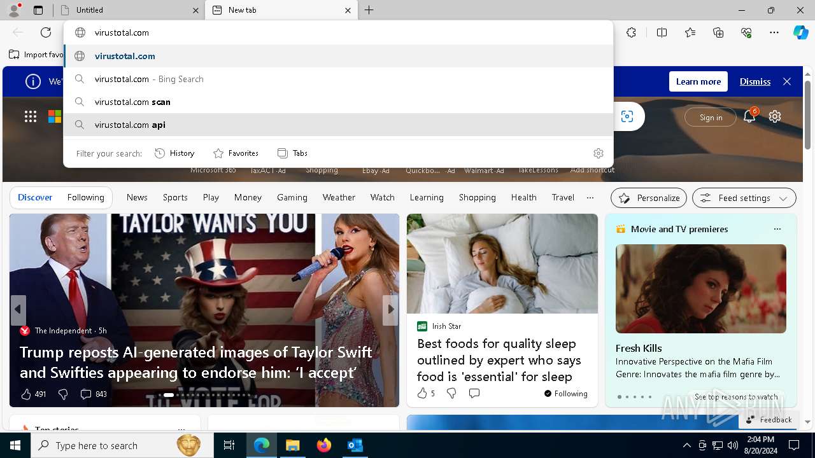Screen dimensions: 815x458
Task: Open the tab actions menu icon
Action: pyautogui.click(x=38, y=10)
